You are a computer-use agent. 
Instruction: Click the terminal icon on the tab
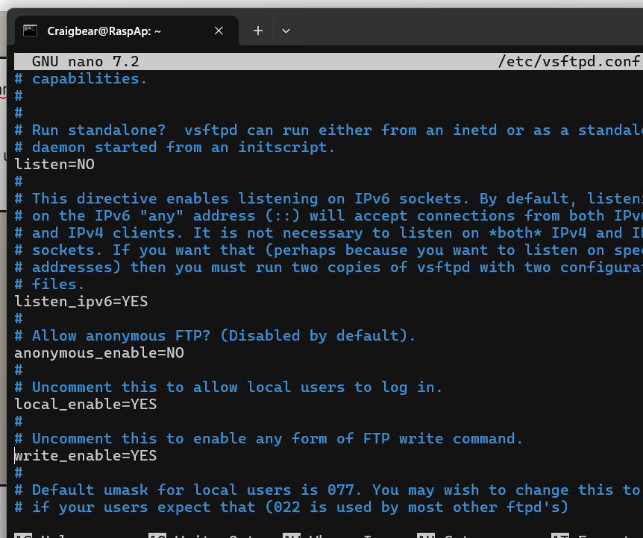(x=31, y=31)
